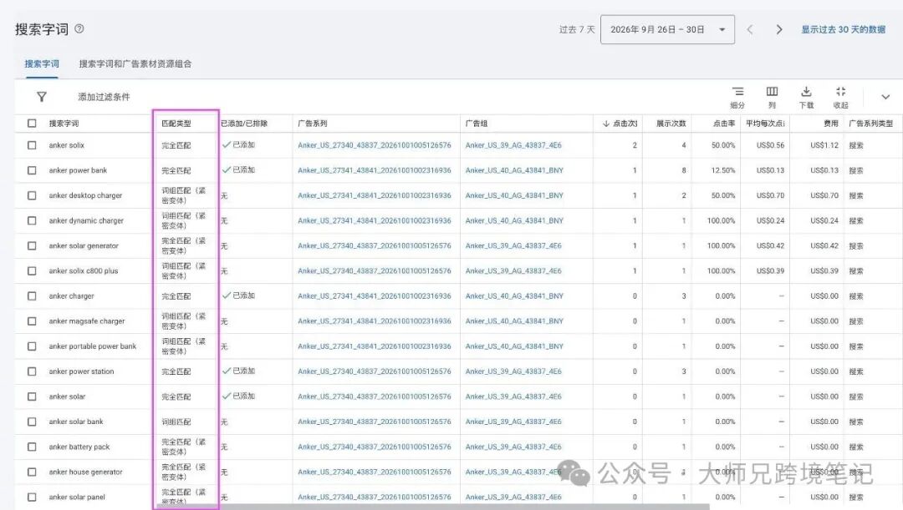Select checkbox for anker power bank row
This screenshot has height=510, width=903.
(32, 170)
